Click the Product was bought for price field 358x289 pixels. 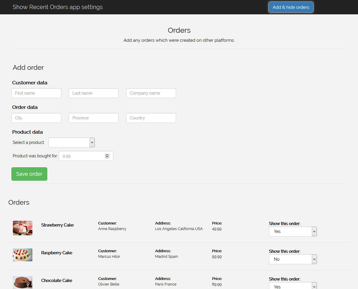(82, 156)
